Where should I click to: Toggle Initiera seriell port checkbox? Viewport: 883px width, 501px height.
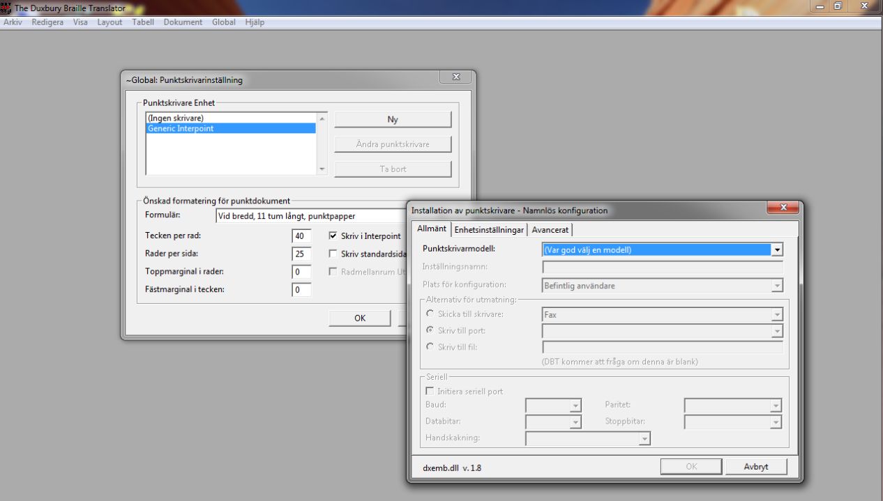coord(430,391)
